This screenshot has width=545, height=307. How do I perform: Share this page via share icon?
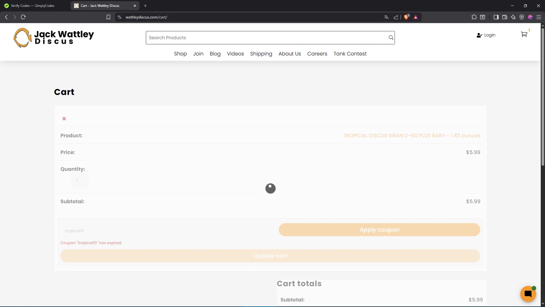pos(396,17)
